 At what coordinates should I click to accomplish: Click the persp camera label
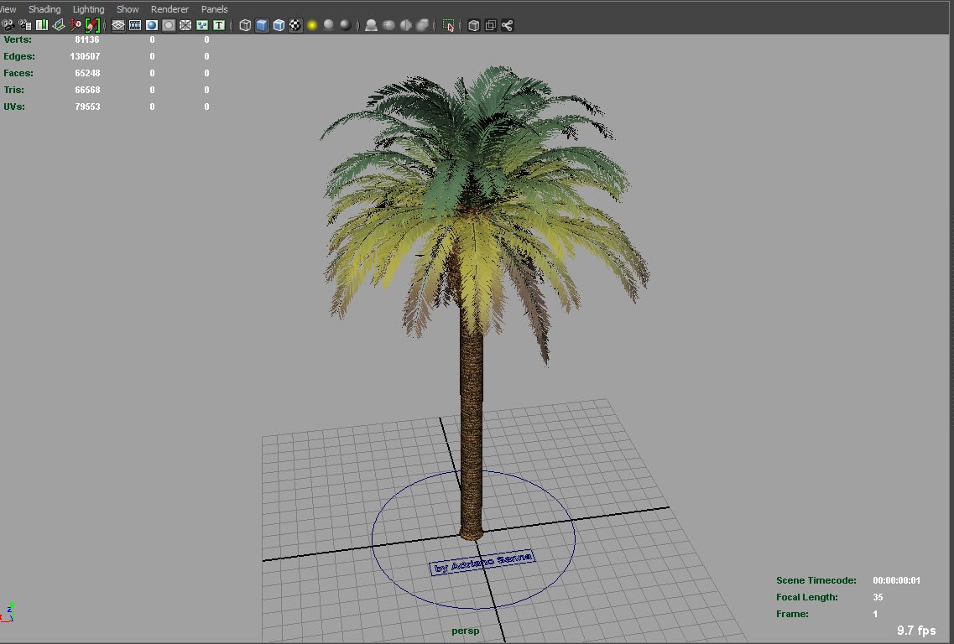(464, 630)
